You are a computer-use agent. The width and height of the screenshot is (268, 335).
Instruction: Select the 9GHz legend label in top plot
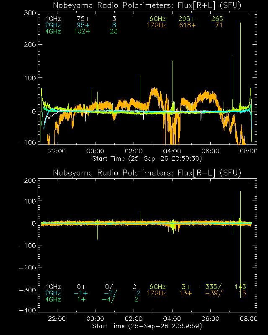click(x=158, y=19)
